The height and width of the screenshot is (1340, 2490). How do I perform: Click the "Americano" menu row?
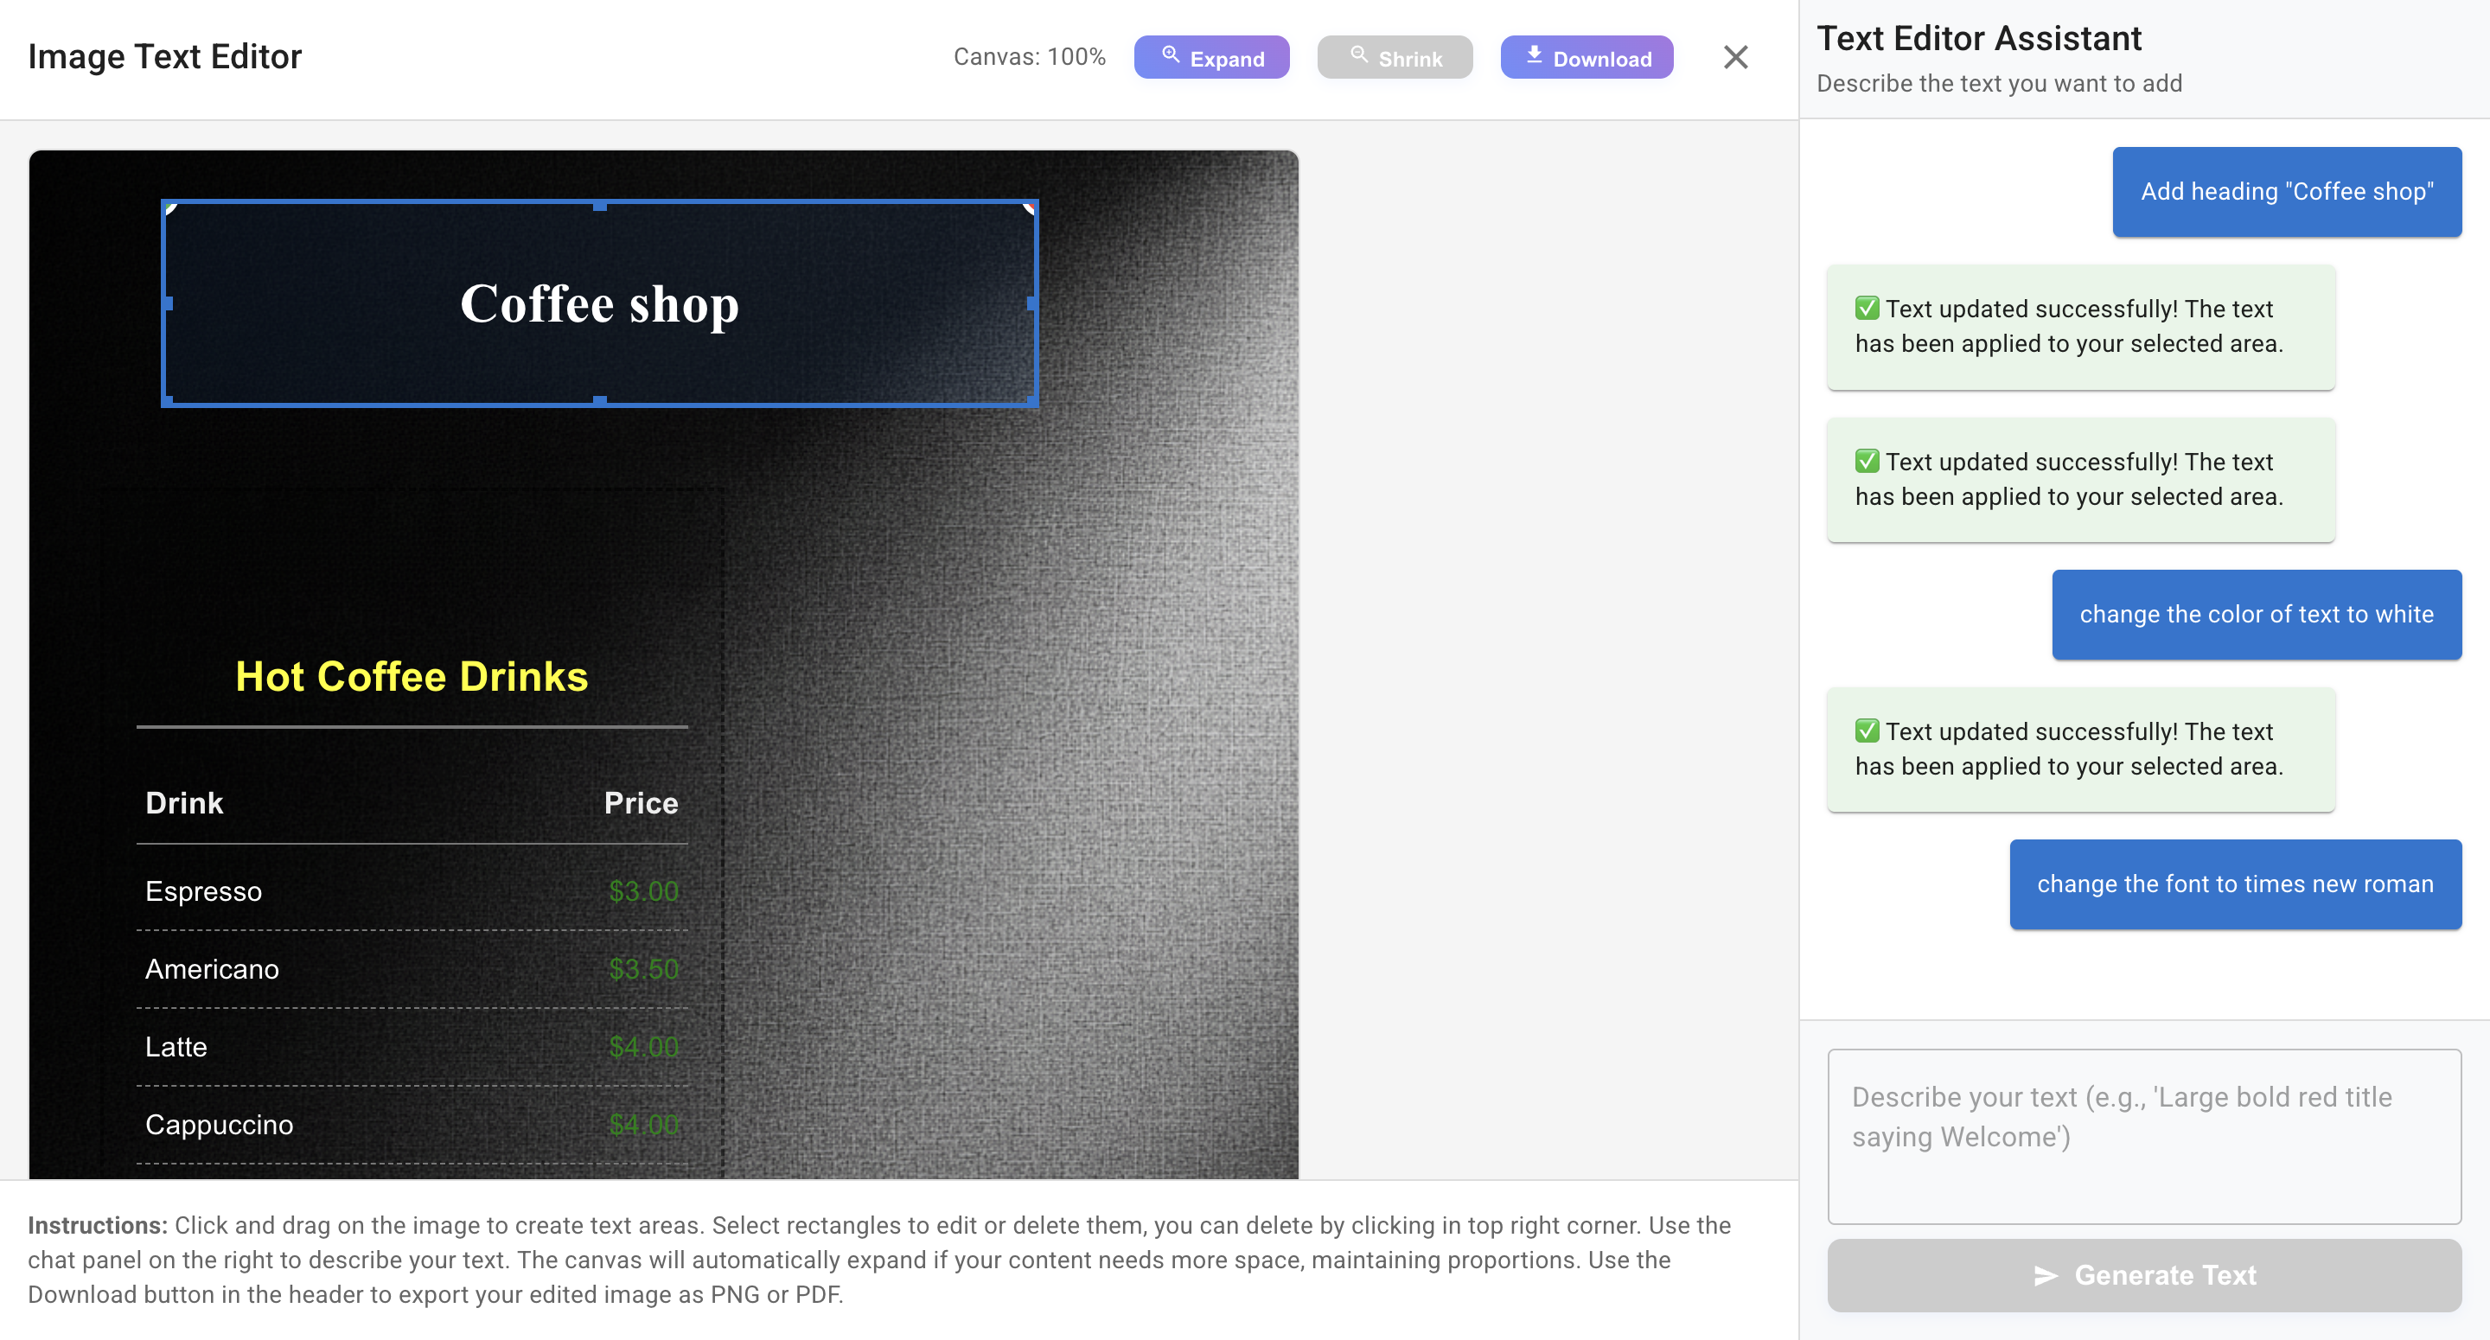click(412, 970)
